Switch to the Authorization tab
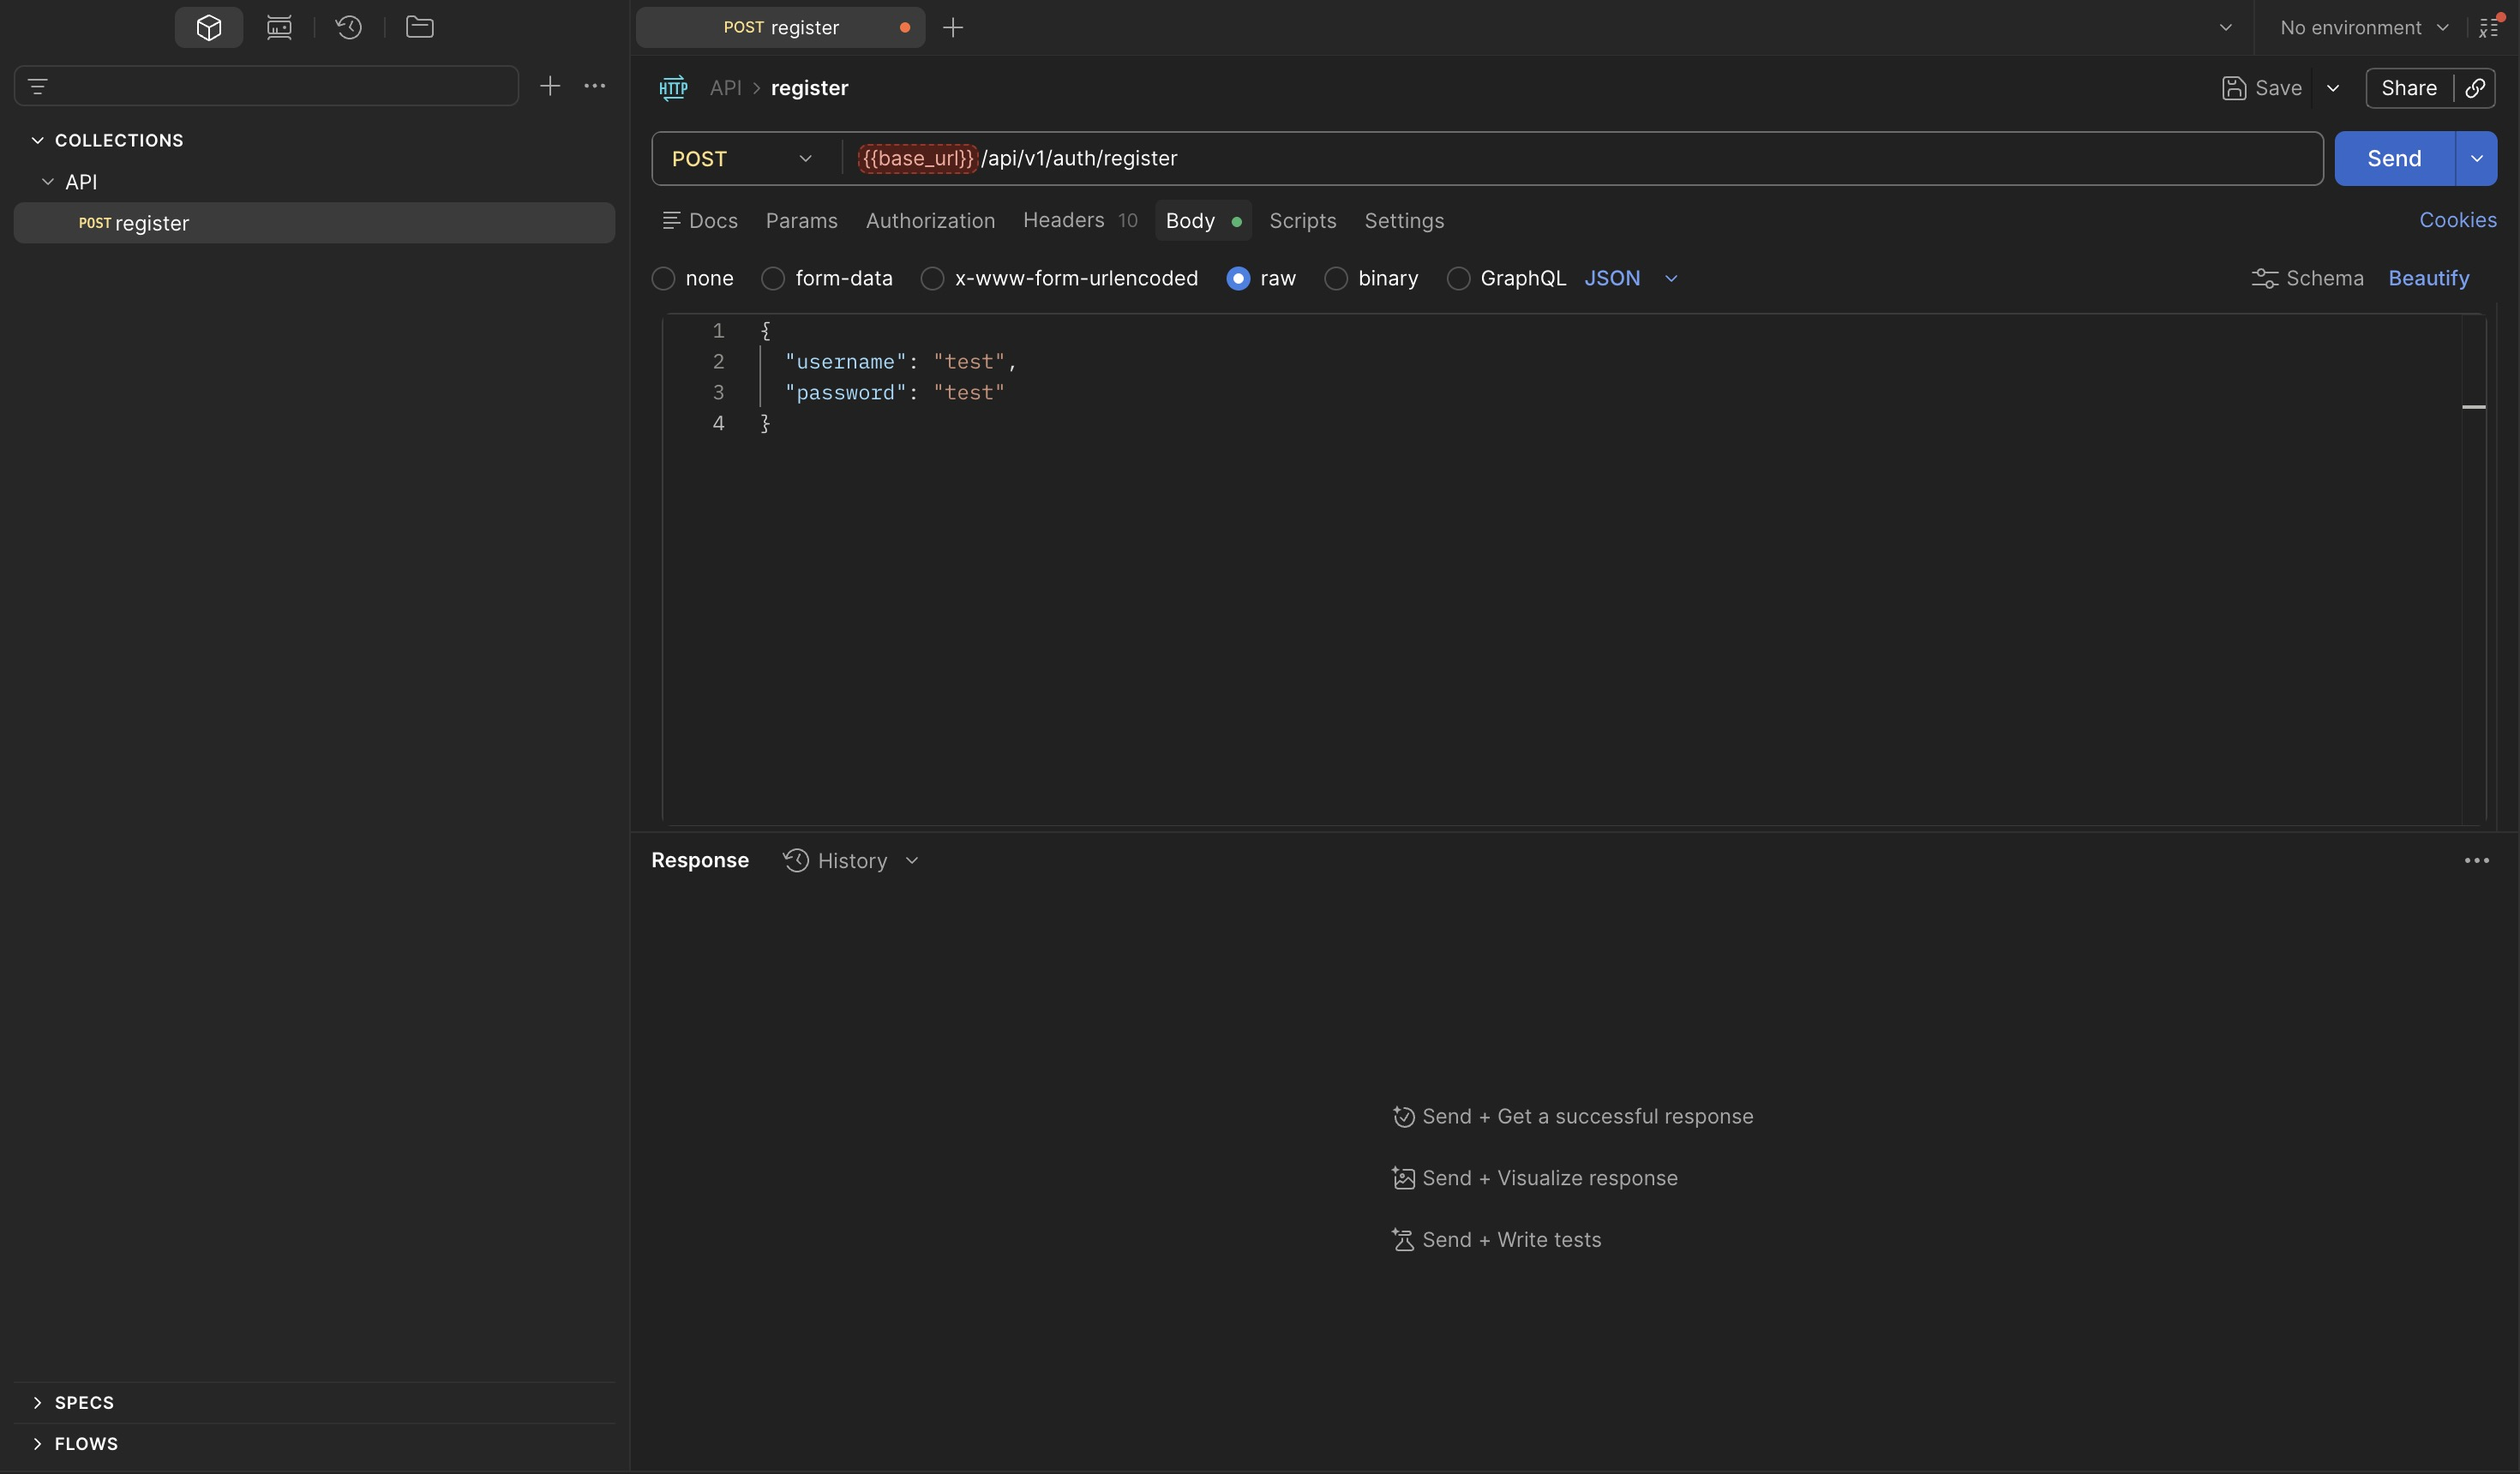 [x=930, y=221]
